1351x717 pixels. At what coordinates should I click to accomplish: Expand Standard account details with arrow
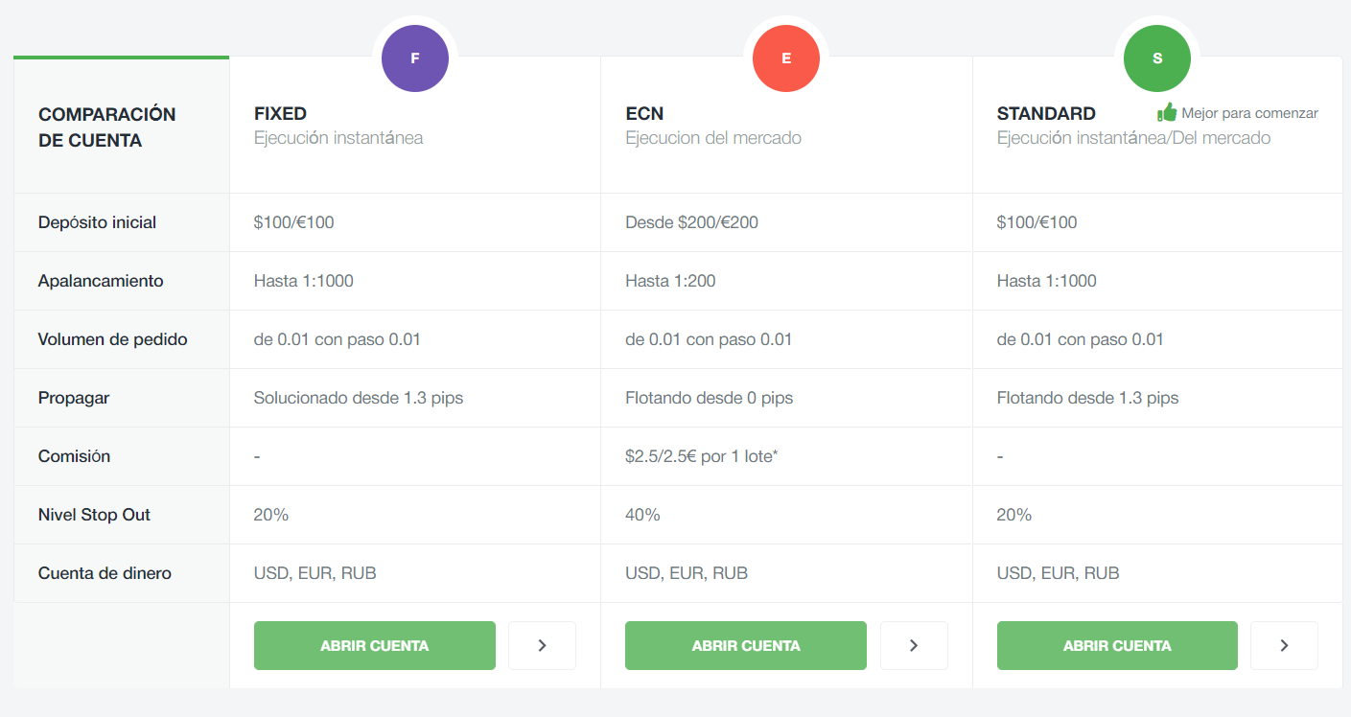[x=1284, y=645]
